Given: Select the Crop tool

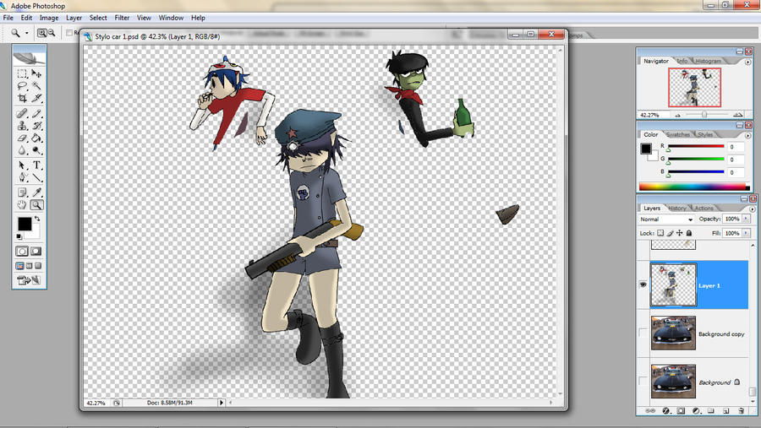Looking at the screenshot, I should click(22, 99).
